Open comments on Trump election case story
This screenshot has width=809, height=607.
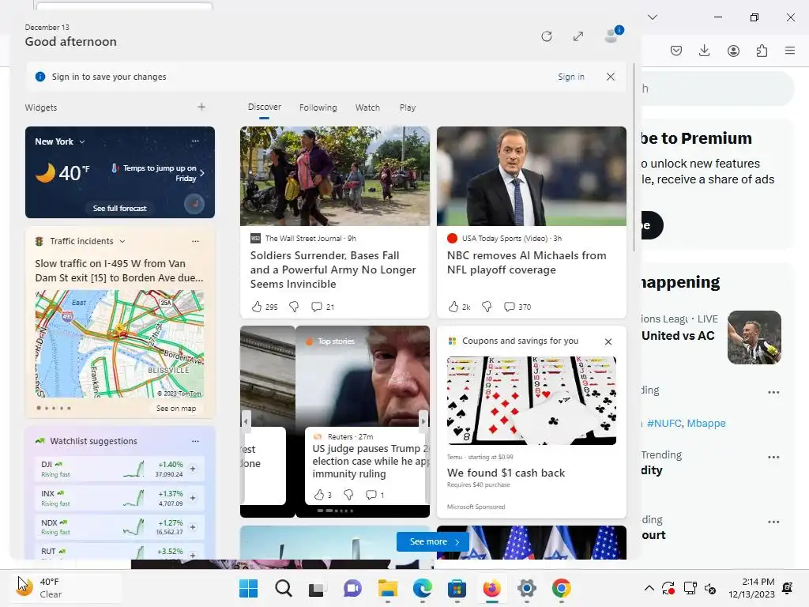[x=374, y=495]
